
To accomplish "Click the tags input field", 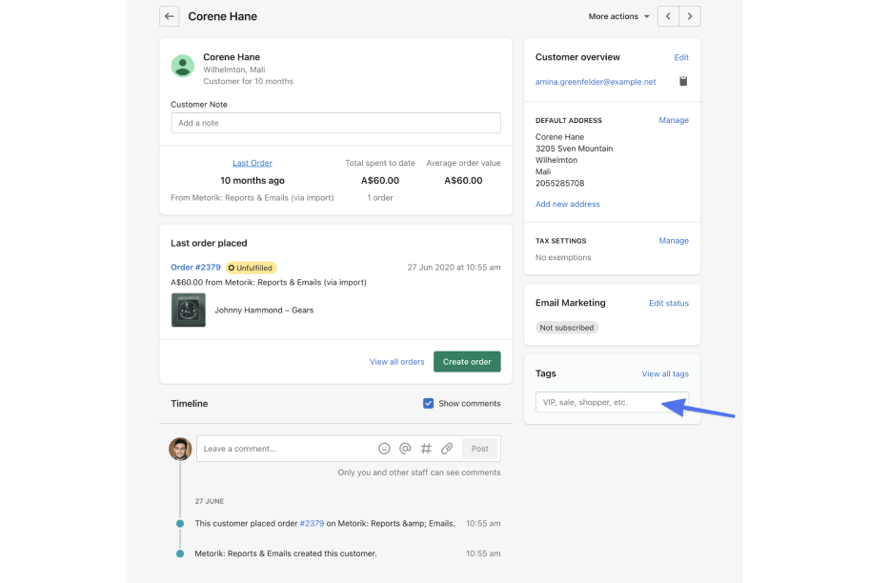I will 600,402.
